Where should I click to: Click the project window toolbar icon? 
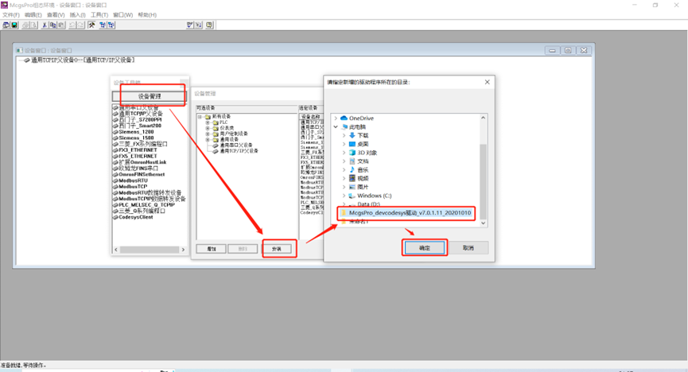[x=6, y=25]
